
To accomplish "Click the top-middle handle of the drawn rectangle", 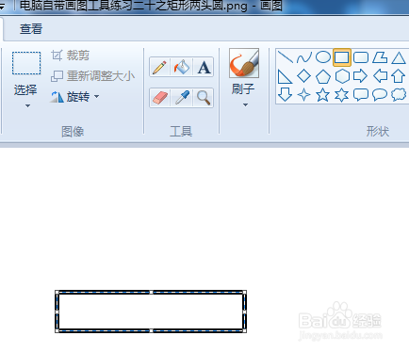I will (x=151, y=292).
